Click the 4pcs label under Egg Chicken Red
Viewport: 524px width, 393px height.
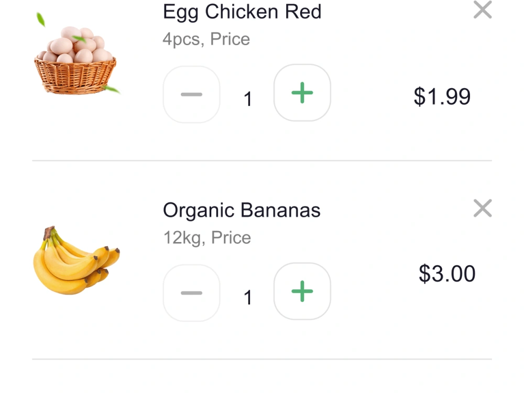click(x=183, y=39)
